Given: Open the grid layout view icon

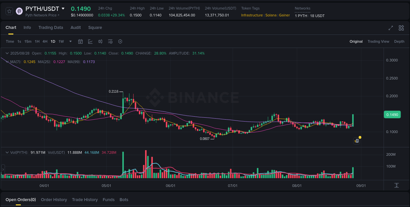Looking at the screenshot, I should 401,28.
